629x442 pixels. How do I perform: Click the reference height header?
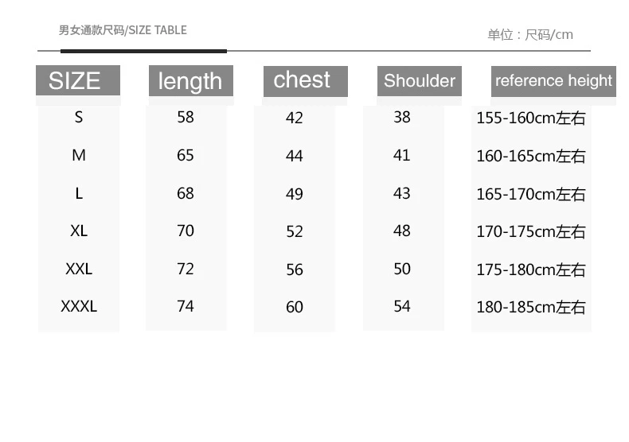pos(553,81)
